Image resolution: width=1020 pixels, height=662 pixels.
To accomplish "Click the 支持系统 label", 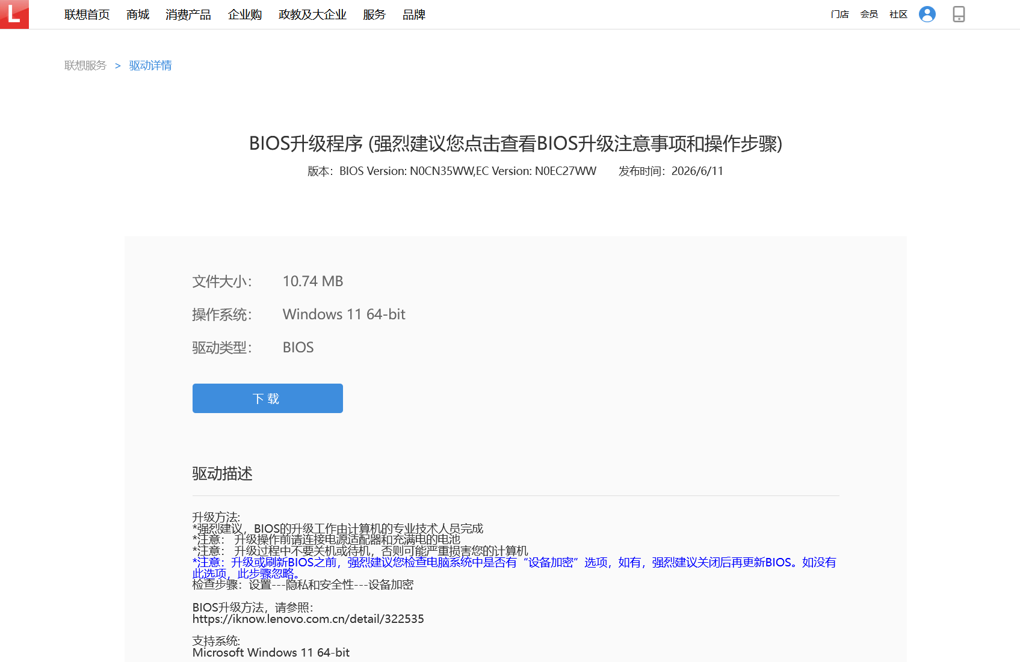I will point(216,641).
